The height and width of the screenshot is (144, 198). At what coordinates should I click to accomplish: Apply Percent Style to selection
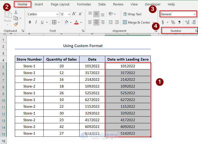[173, 22]
